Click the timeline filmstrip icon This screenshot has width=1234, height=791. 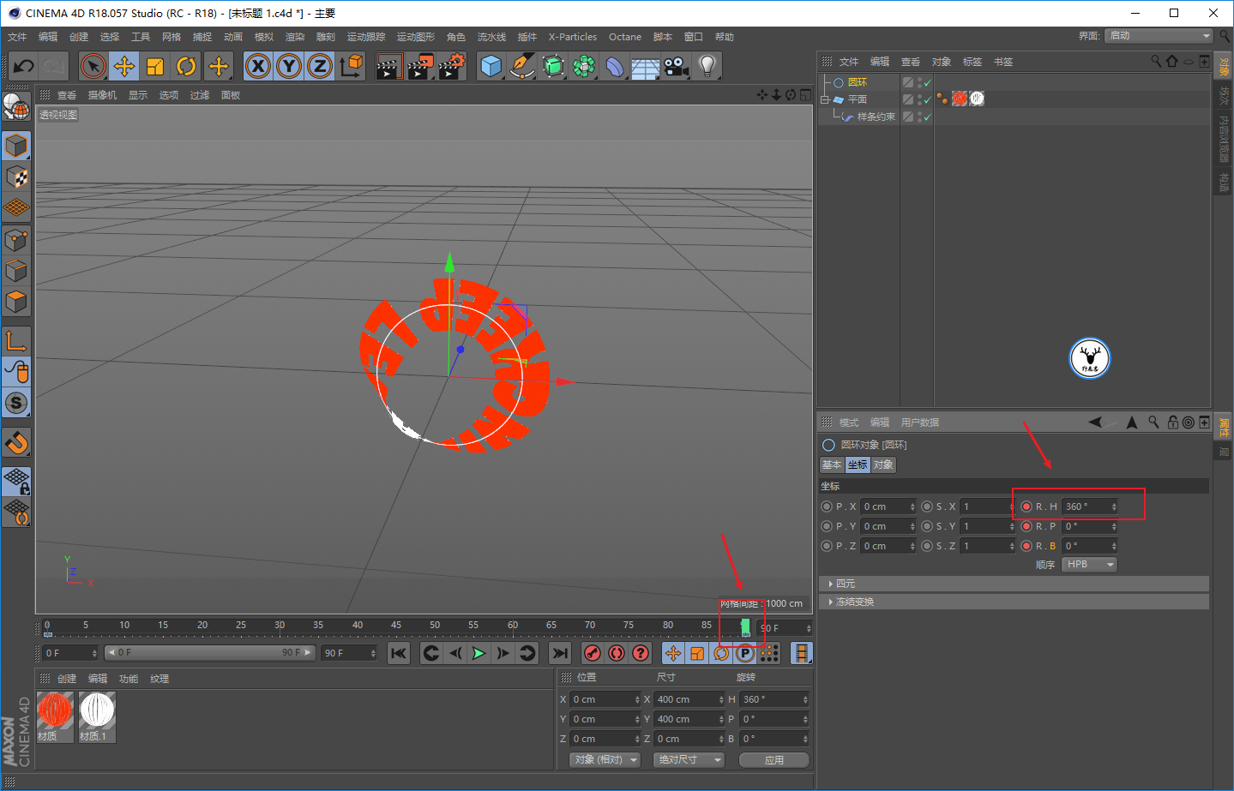802,653
